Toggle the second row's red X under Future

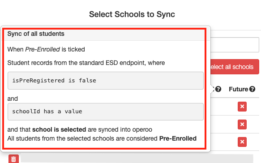click(x=242, y=124)
